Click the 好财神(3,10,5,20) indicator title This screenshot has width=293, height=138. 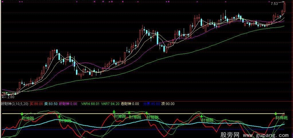tap(15, 104)
